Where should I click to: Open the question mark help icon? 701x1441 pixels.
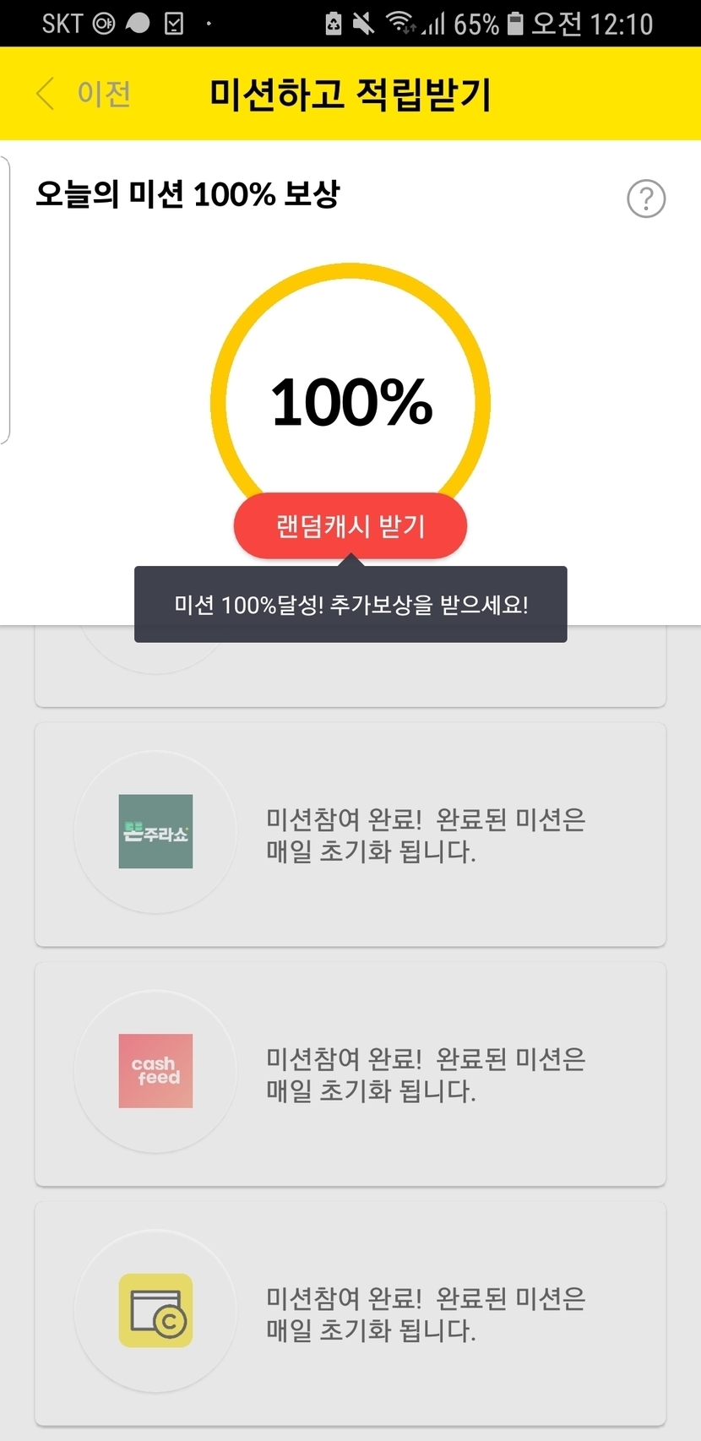(x=646, y=199)
